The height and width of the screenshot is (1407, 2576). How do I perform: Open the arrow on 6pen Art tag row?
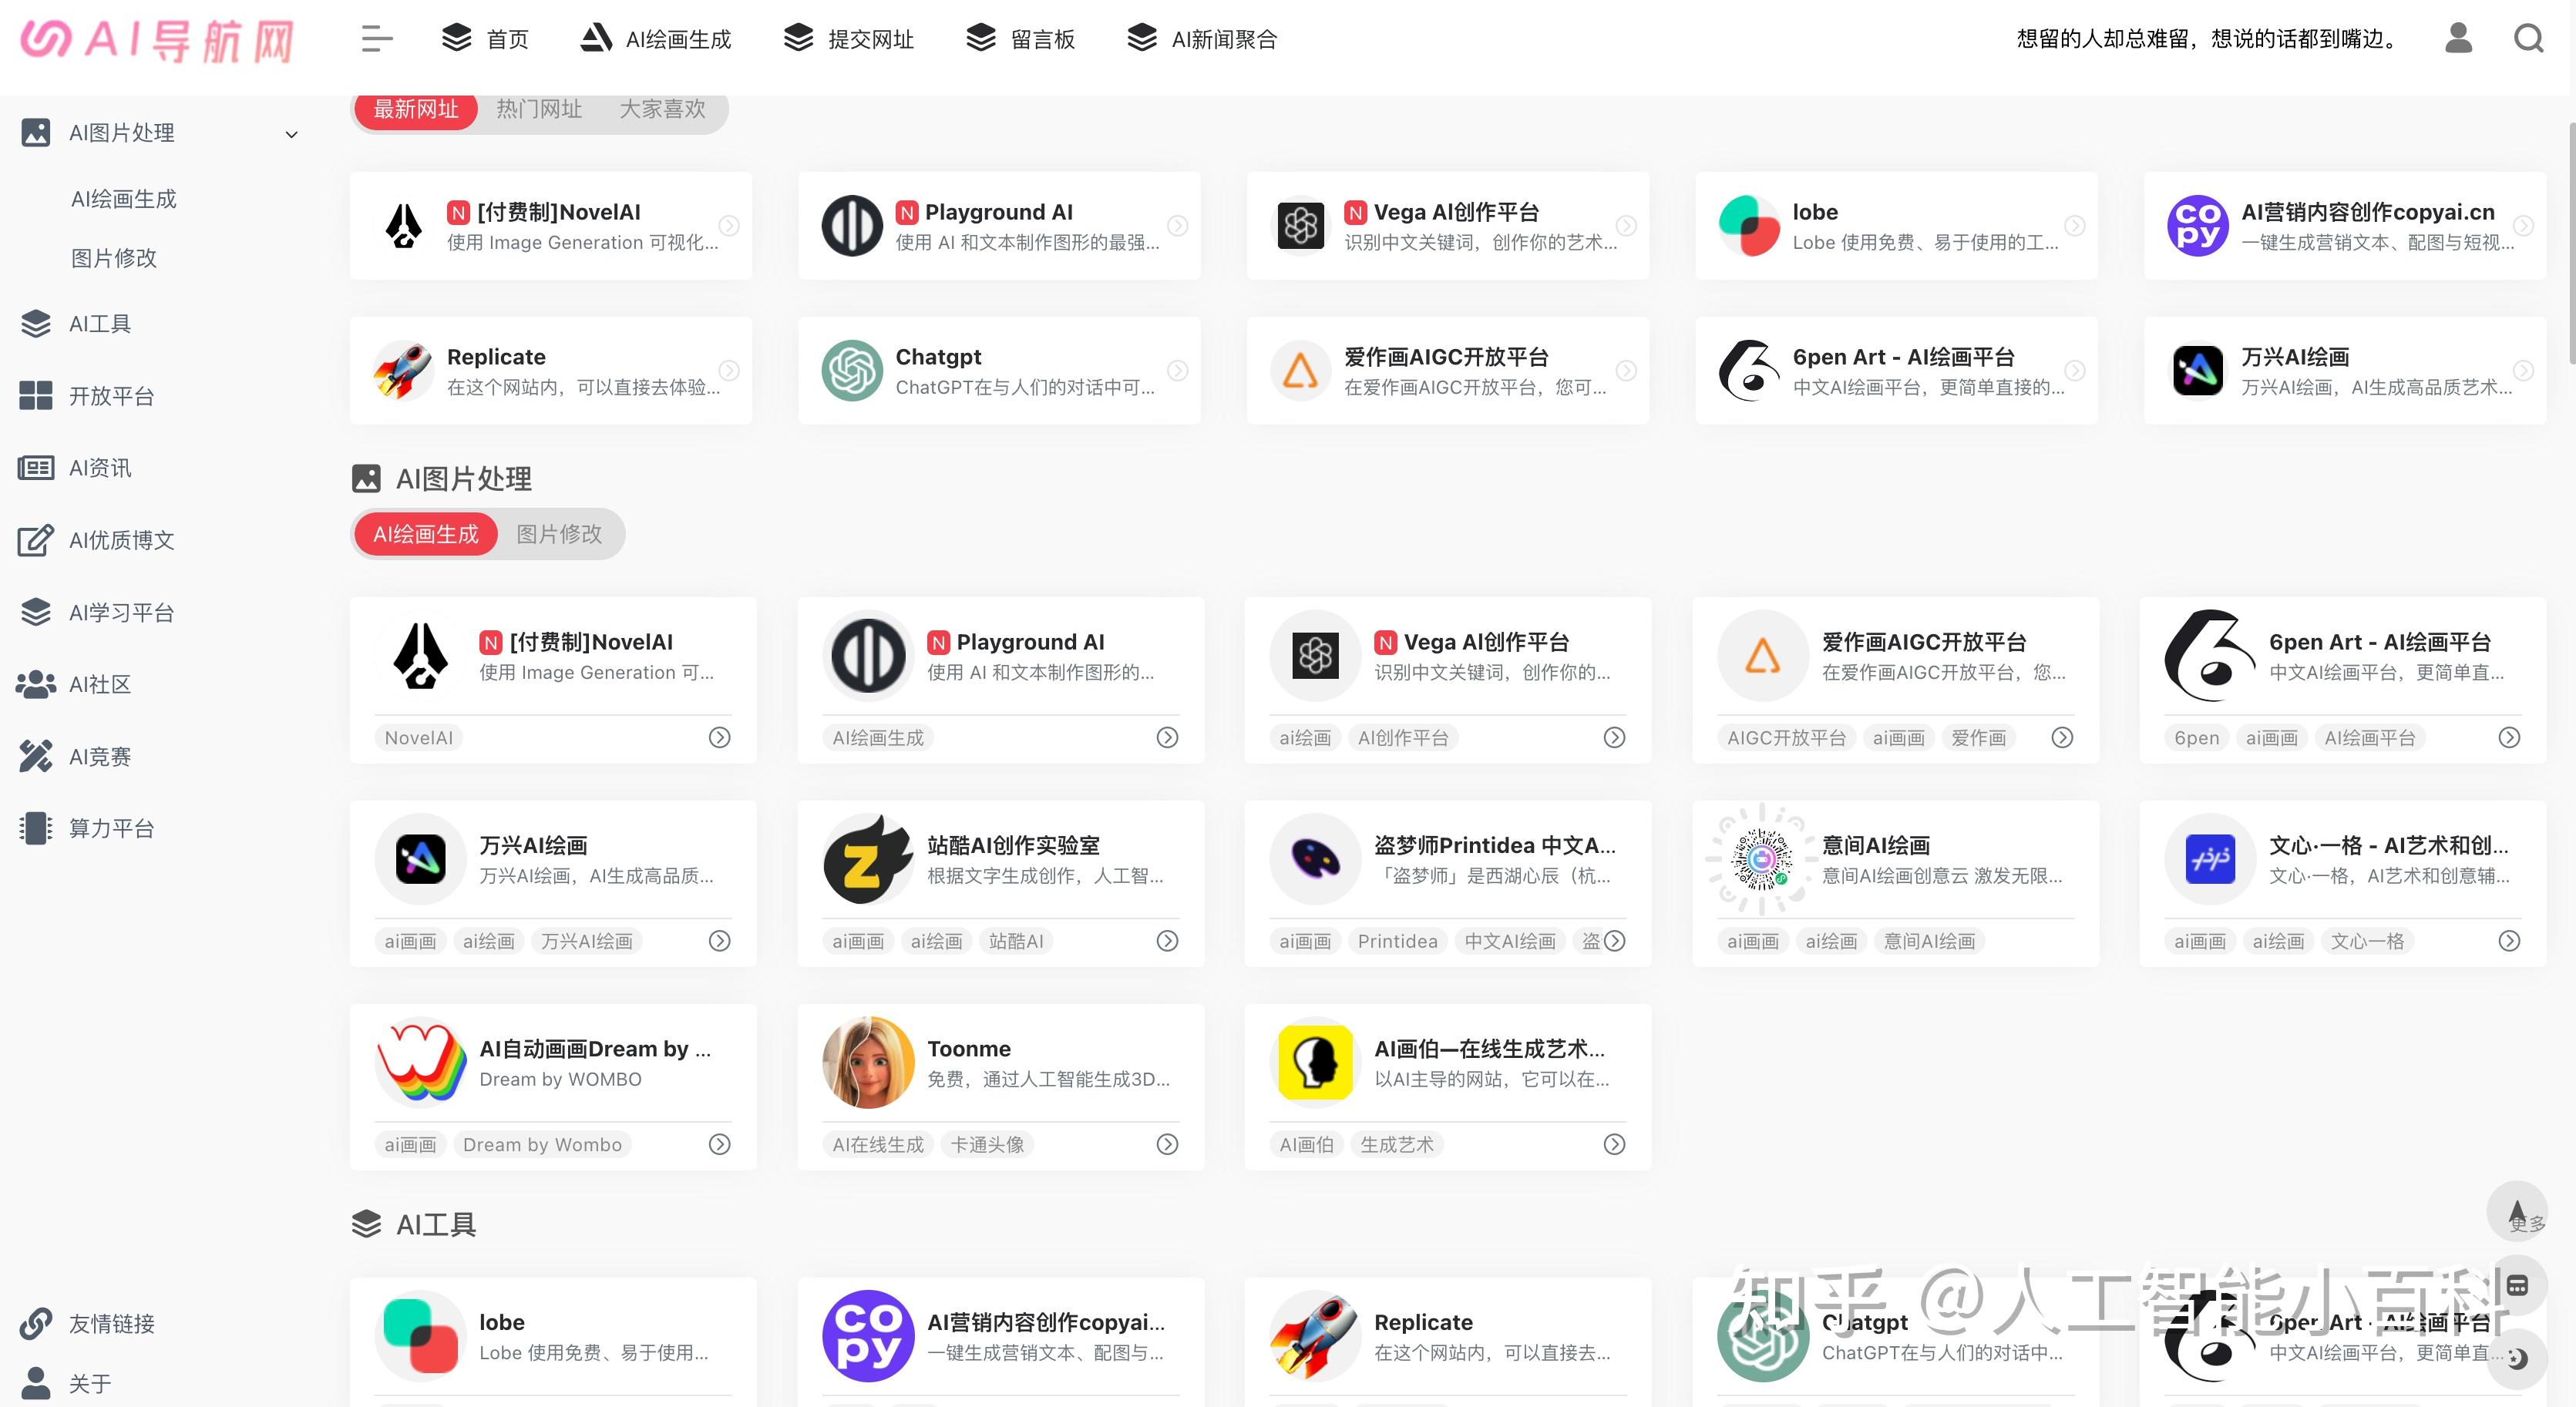(x=2509, y=738)
